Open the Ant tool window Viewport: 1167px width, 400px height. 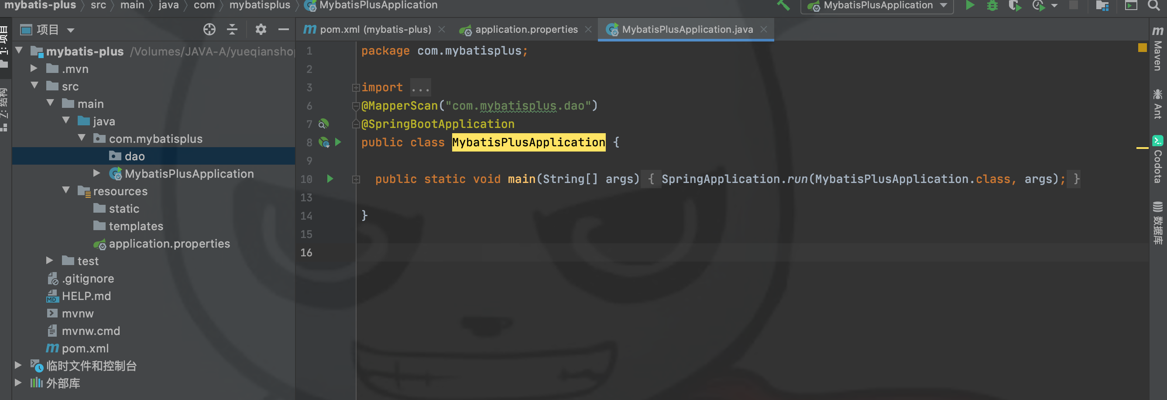coord(1158,104)
